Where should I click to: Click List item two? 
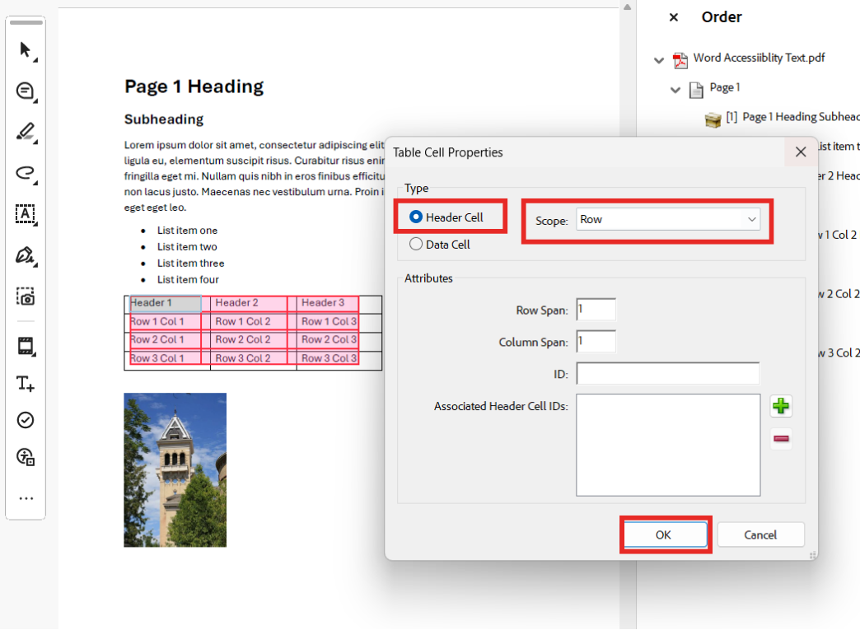coord(187,247)
